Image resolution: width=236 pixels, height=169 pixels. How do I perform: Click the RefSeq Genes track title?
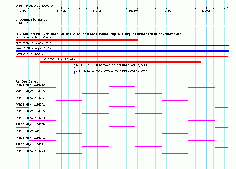coord(27,81)
